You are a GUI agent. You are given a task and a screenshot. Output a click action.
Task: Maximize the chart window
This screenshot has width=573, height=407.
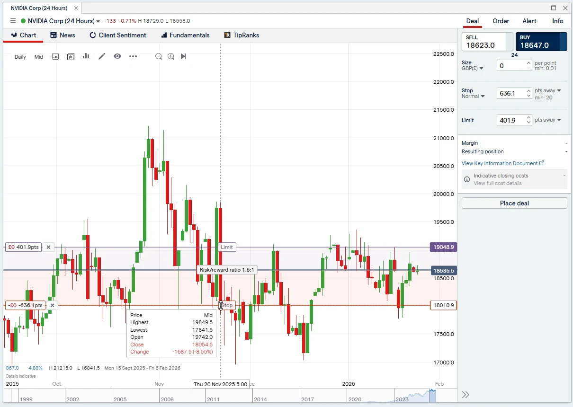pyautogui.click(x=554, y=8)
